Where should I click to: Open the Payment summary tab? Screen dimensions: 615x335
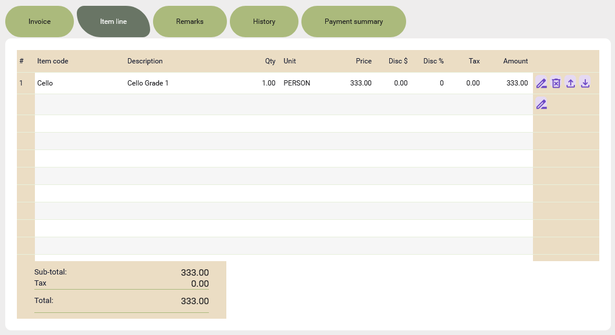353,22
